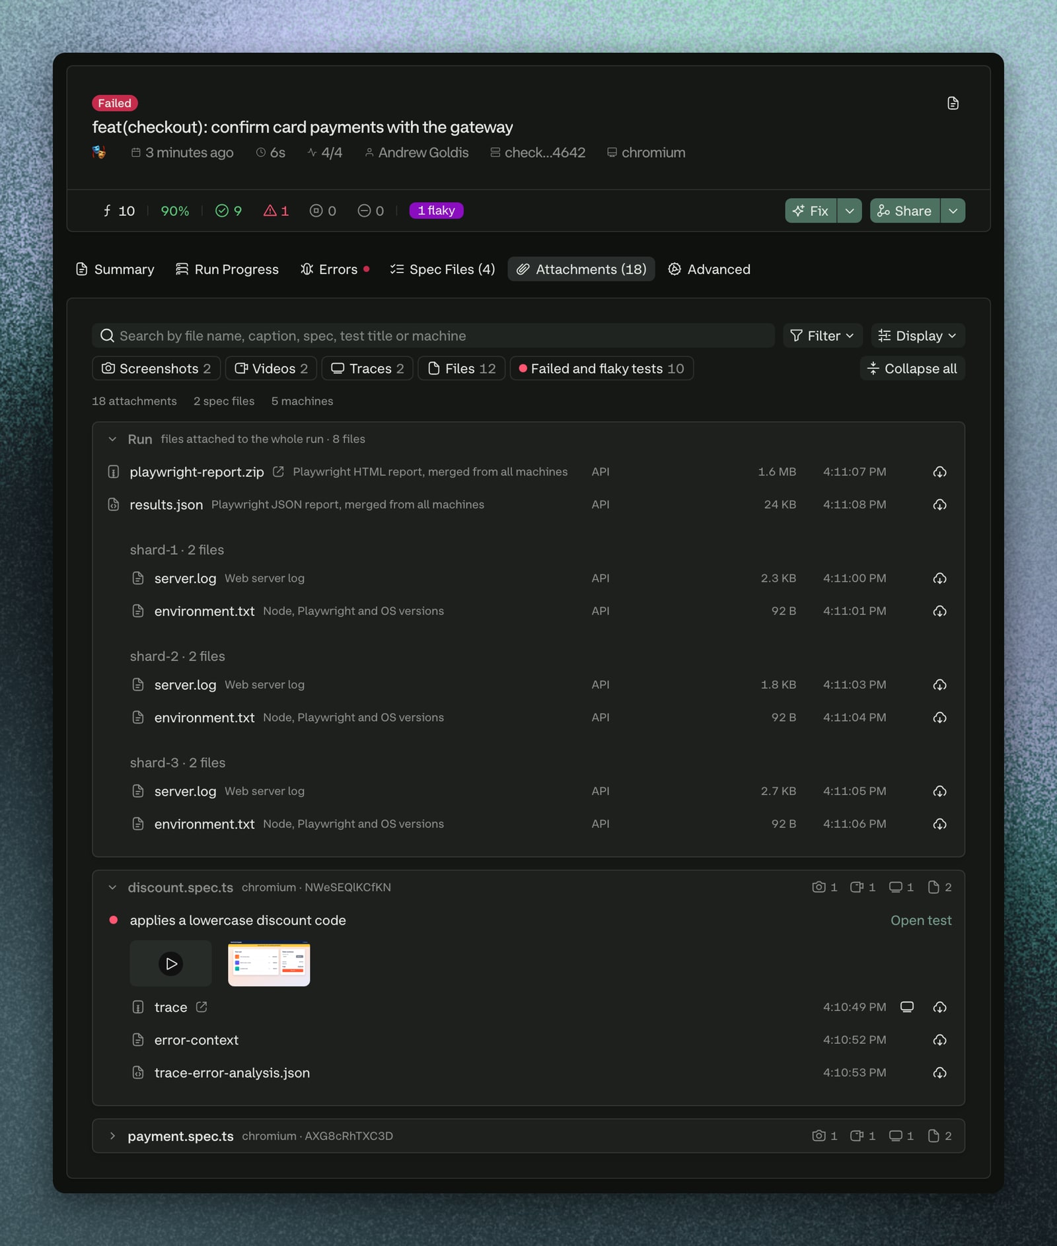This screenshot has height=1246, width=1057.
Task: Switch to Summary tab
Action: tap(116, 269)
